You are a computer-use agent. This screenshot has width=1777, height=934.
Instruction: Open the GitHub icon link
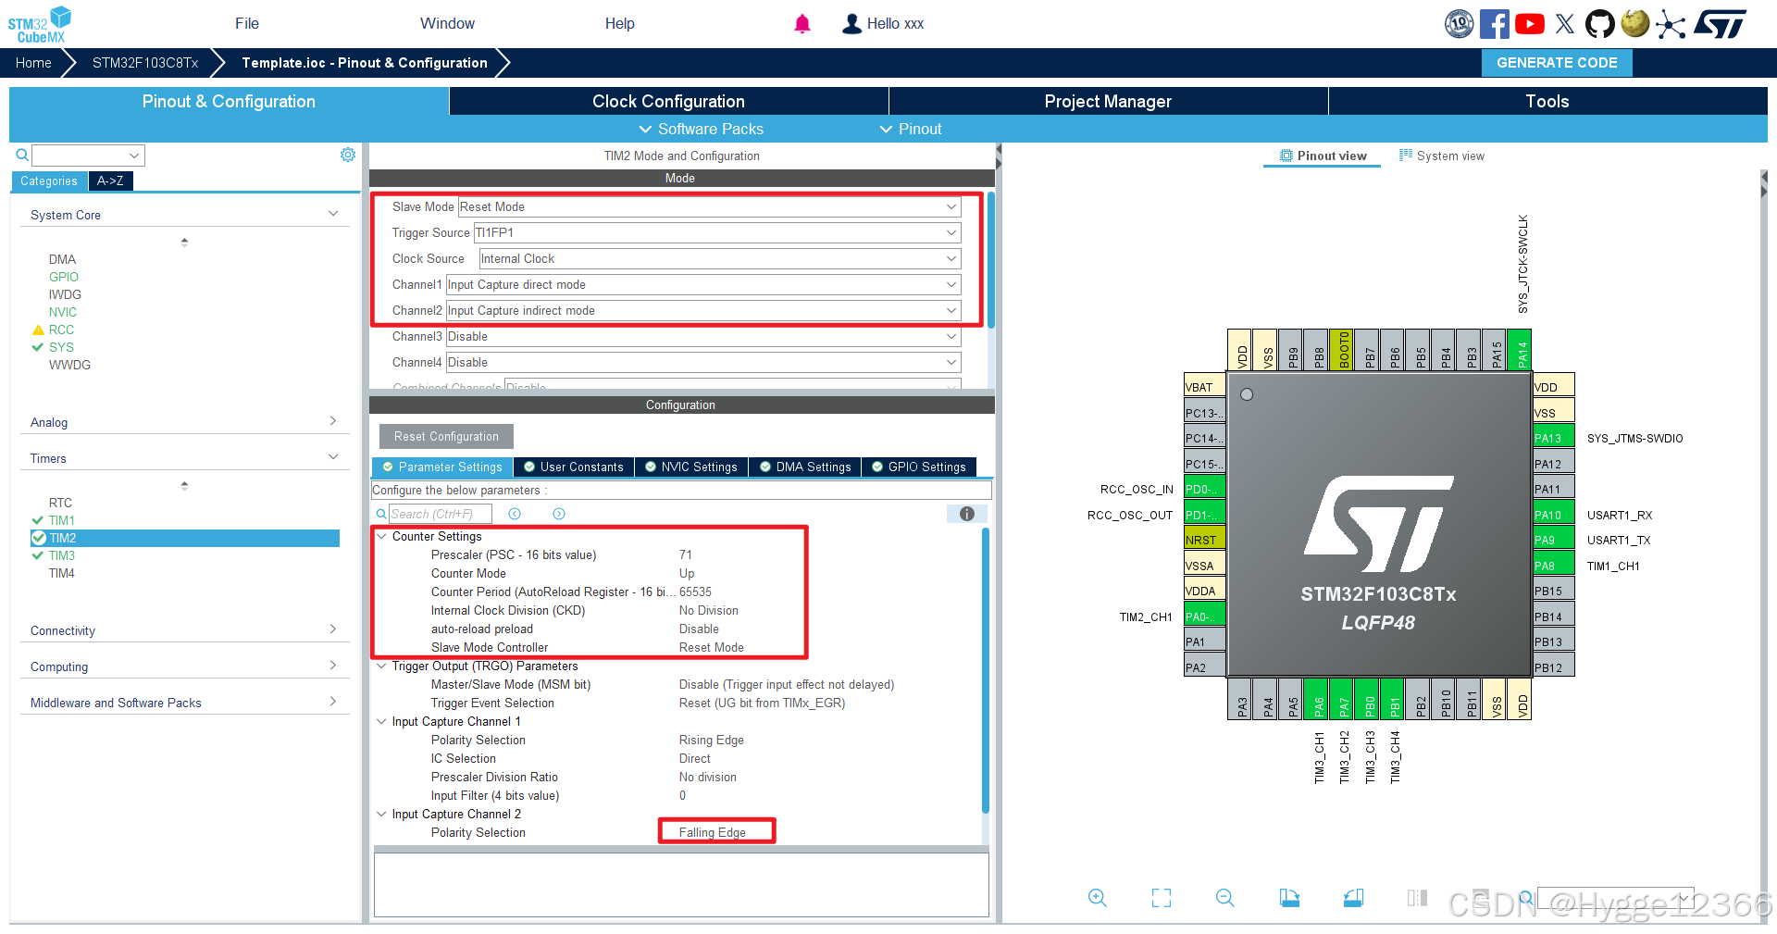1599,24
